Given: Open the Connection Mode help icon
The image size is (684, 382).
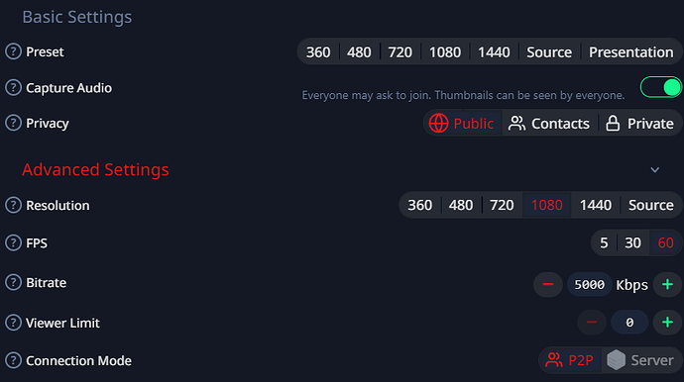Looking at the screenshot, I should [13, 360].
